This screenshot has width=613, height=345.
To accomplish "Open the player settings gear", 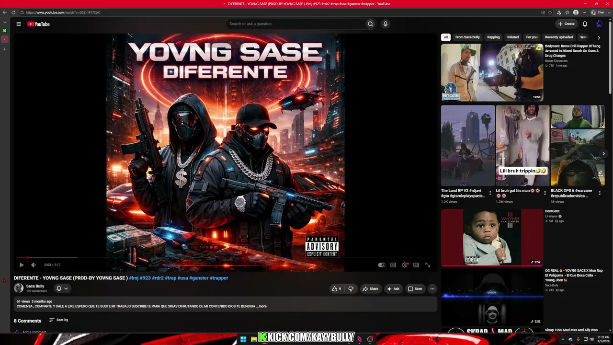I will point(405,265).
